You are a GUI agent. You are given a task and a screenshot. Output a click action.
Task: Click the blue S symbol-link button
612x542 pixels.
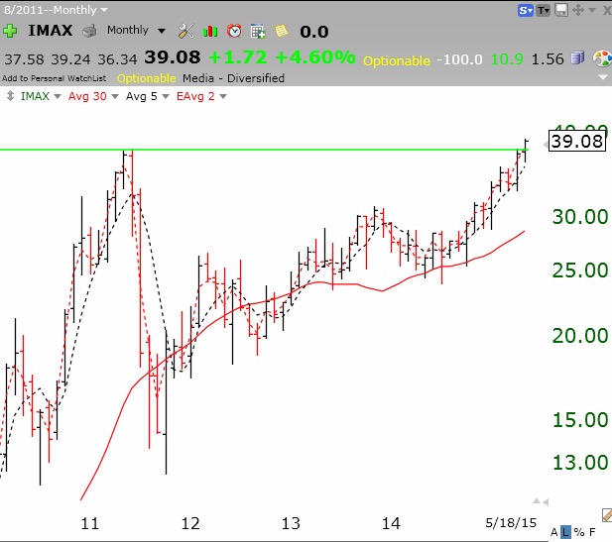coord(526,11)
